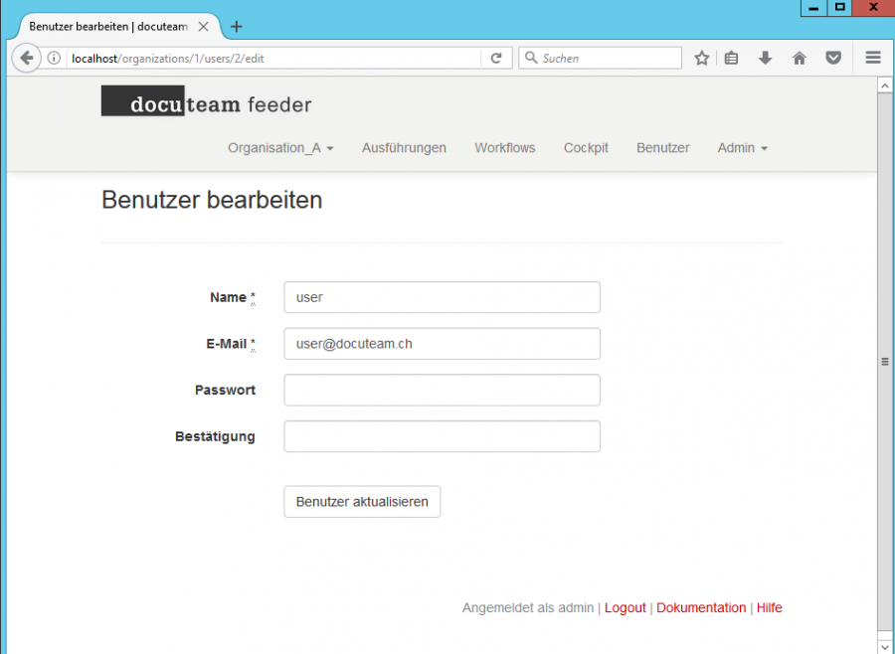Screen dimensions: 895x654
Task: Open the security shield icon
Action: coord(833,58)
